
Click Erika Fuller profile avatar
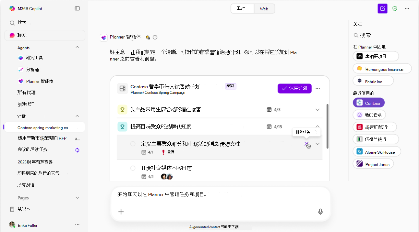click(x=12, y=225)
